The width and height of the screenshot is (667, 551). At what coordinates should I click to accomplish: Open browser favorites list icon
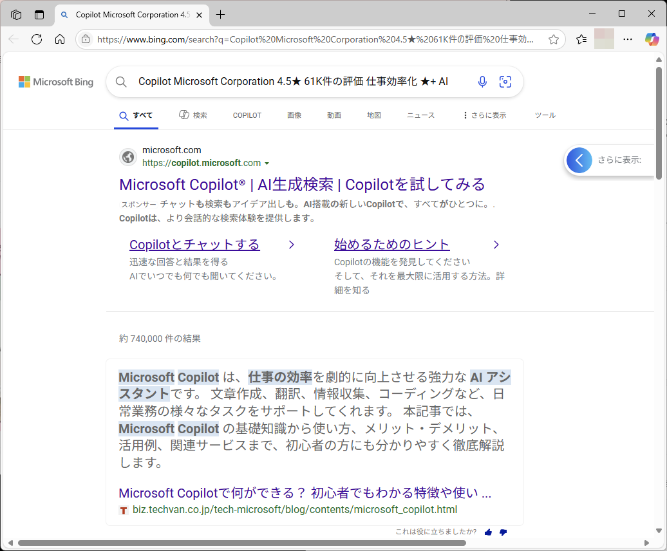(580, 39)
